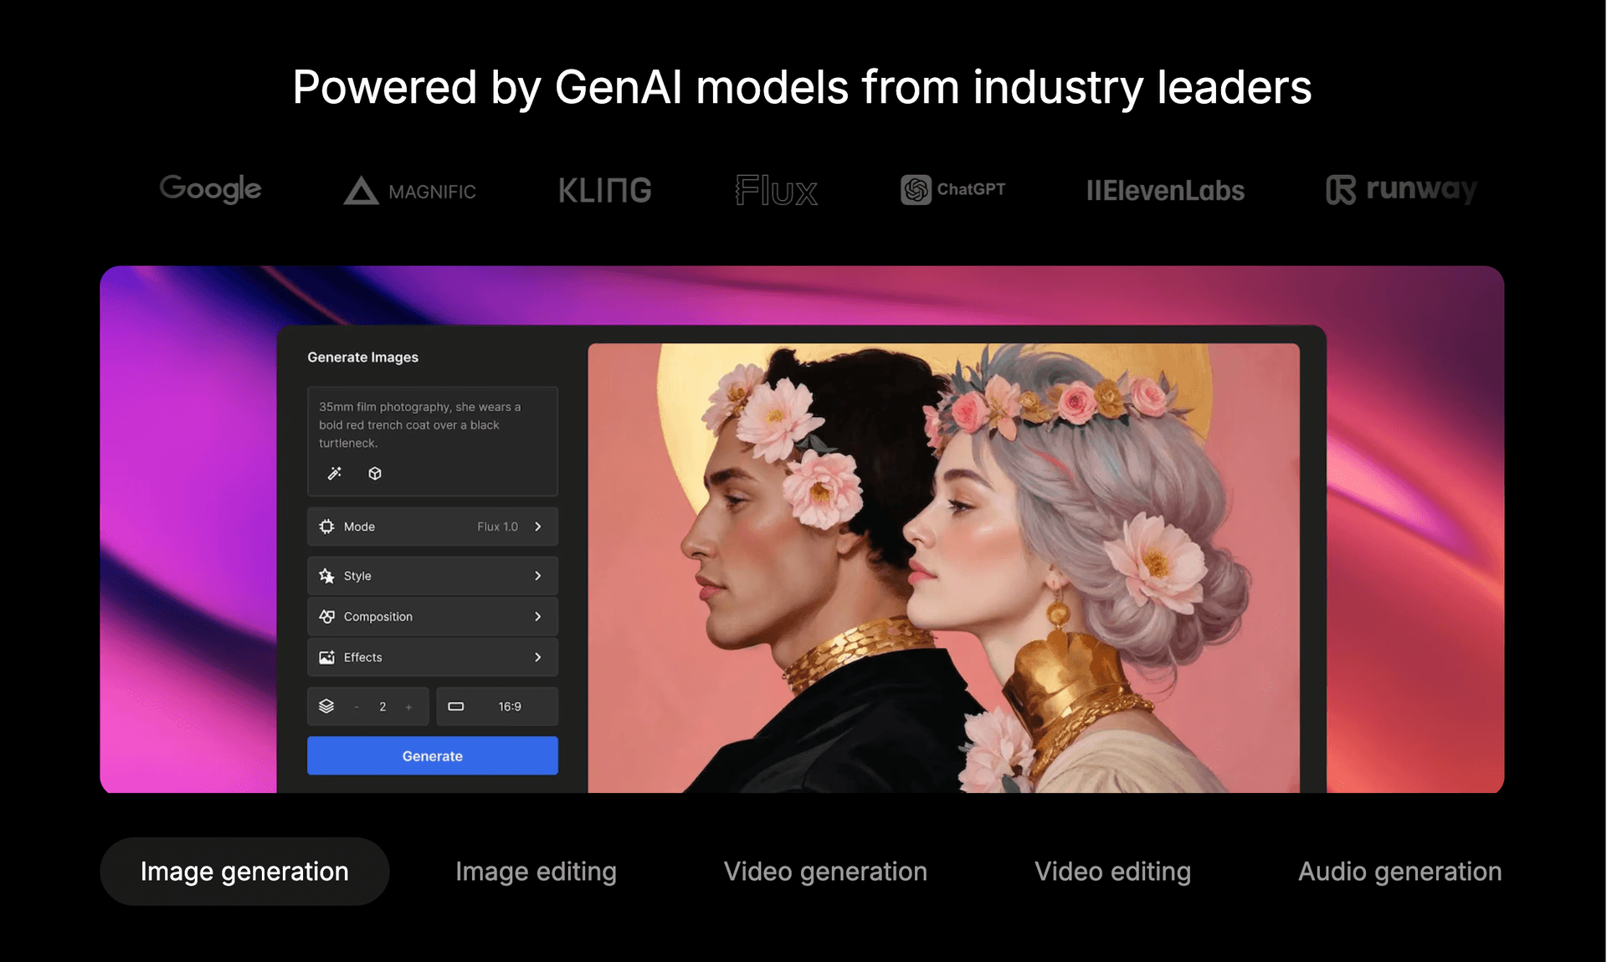Viewport: 1607px width, 962px height.
Task: Click the Flux logo in the logo row
Action: point(776,190)
